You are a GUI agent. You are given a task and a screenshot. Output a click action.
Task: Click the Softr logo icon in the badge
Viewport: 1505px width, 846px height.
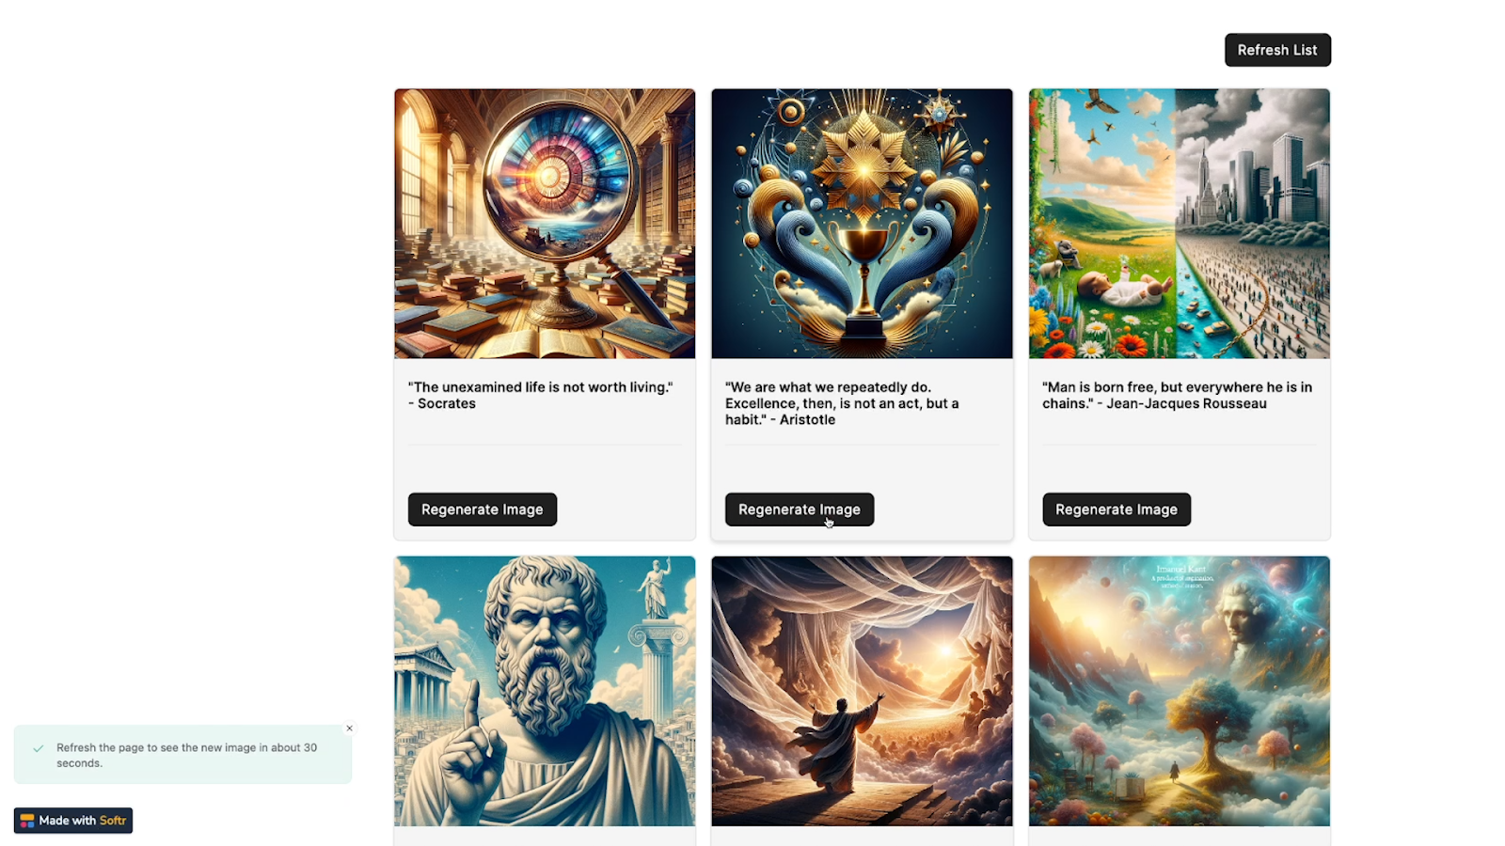point(27,821)
